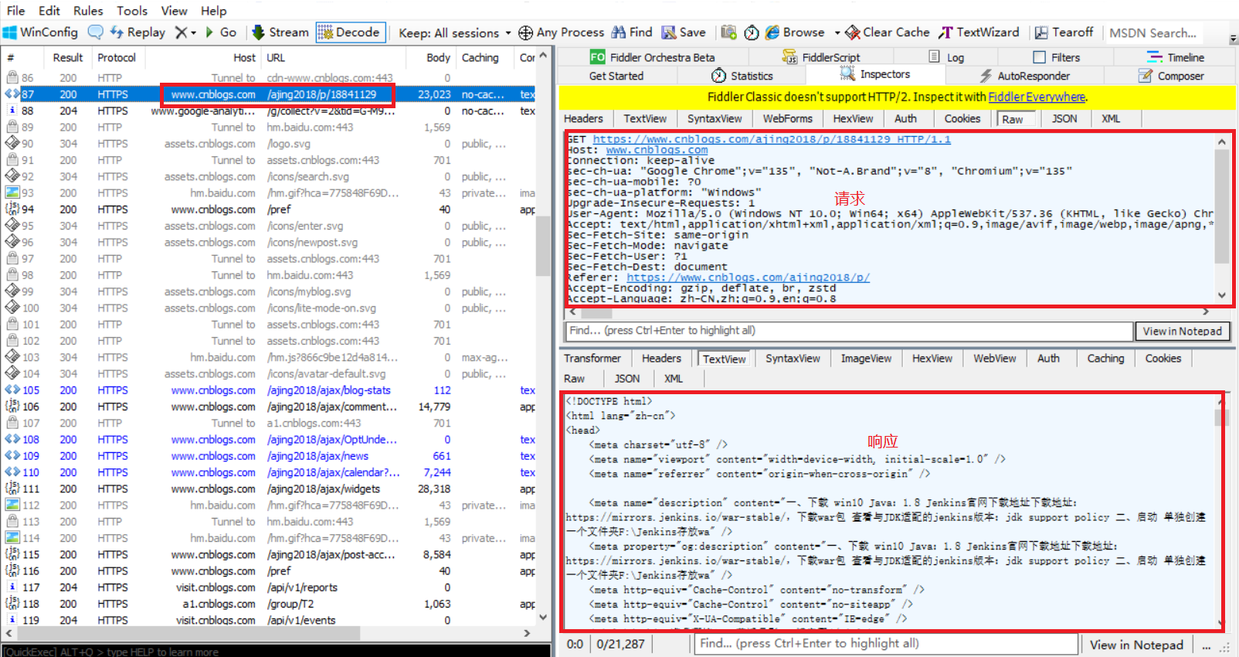Open the View menu
1239x657 pixels.
[174, 11]
